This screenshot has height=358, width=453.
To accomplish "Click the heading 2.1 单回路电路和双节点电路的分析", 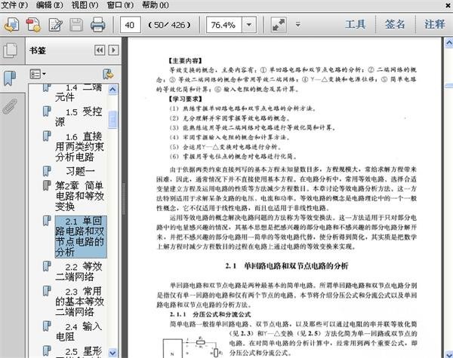I will pos(287,266).
